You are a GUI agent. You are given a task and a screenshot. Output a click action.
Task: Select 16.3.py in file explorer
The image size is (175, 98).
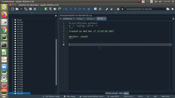(x=20, y=71)
